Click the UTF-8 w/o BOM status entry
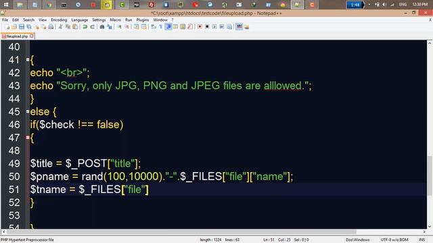Viewport: 433px width, 243px height. (x=394, y=240)
